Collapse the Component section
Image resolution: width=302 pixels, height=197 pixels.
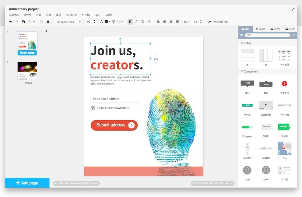pos(241,71)
